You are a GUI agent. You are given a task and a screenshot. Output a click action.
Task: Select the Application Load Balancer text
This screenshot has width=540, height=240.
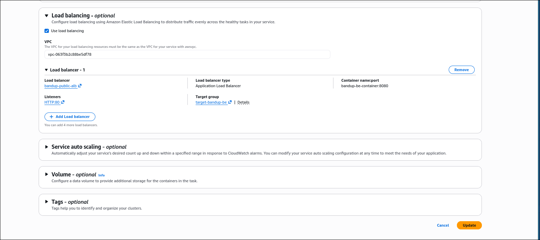pyautogui.click(x=218, y=86)
